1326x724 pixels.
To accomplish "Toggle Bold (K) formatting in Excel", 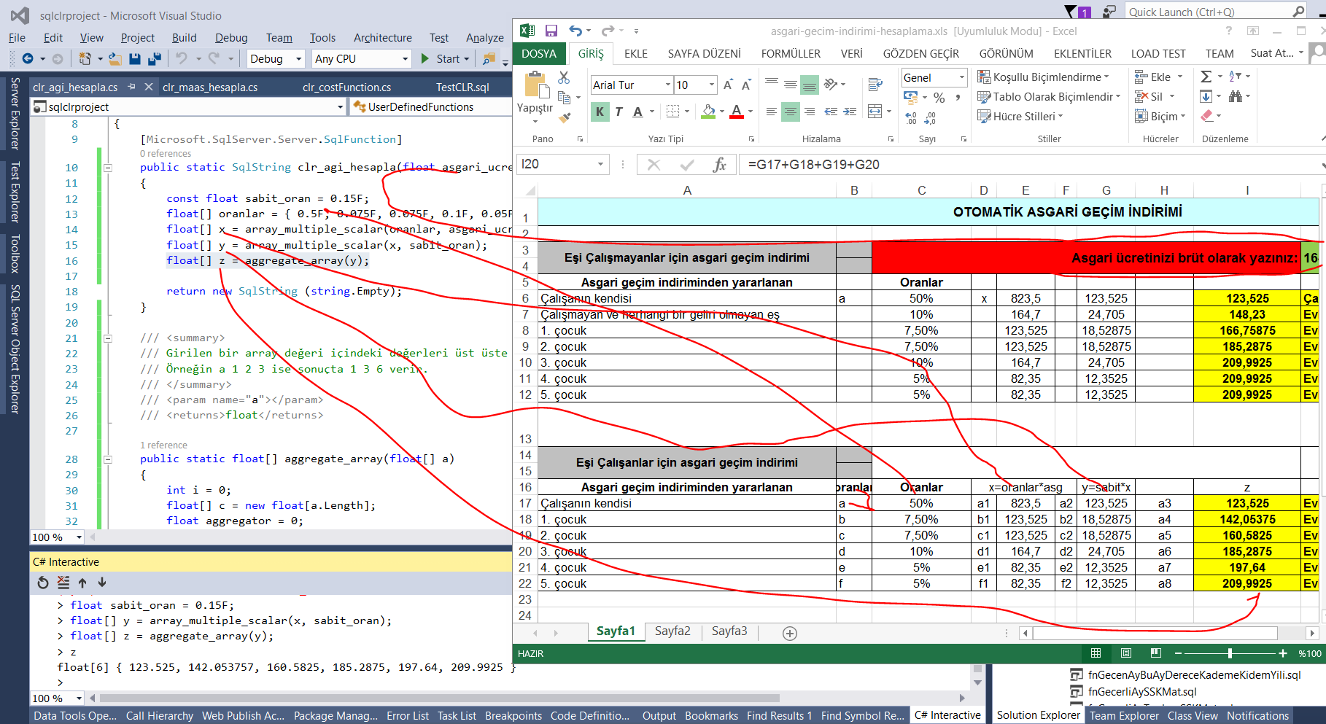I will [x=600, y=112].
